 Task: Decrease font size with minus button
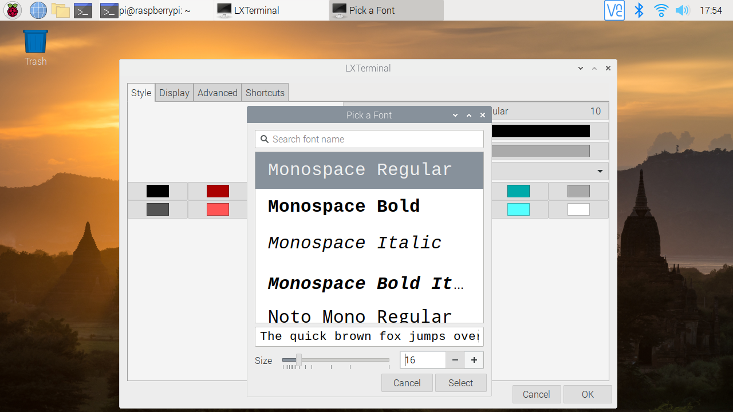(455, 360)
